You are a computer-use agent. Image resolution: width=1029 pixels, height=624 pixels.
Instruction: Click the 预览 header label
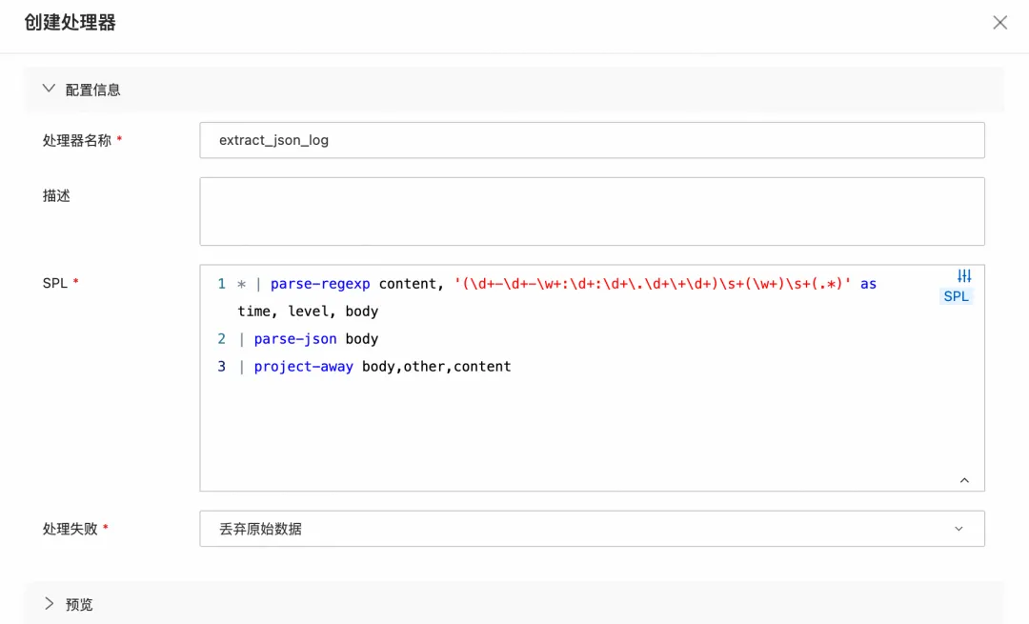point(79,604)
